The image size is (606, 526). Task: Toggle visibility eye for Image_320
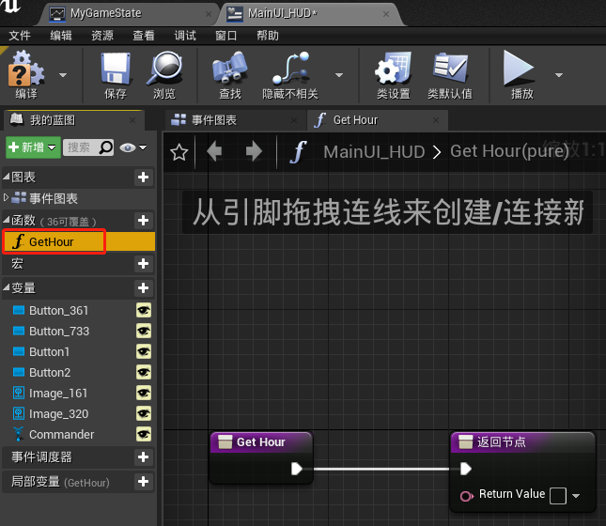click(x=144, y=413)
